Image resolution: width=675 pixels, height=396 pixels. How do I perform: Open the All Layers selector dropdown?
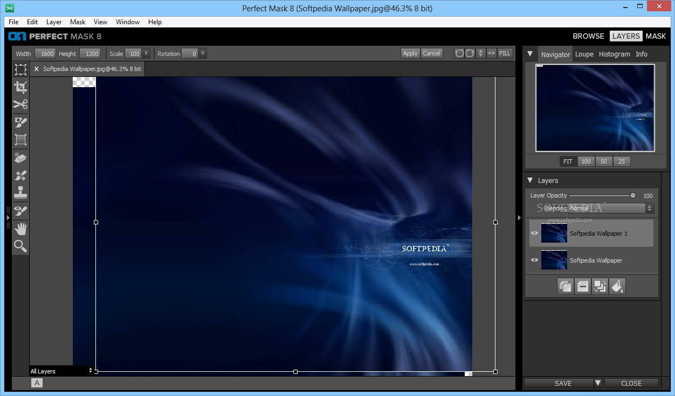(61, 371)
